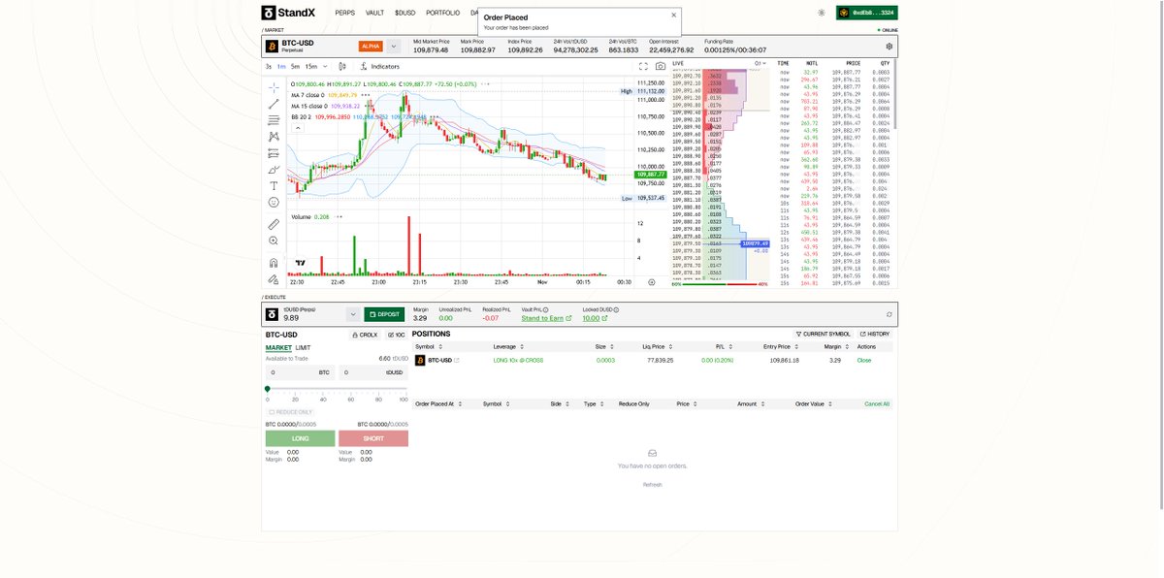
Task: Select the ruler measure tool
Action: (274, 224)
